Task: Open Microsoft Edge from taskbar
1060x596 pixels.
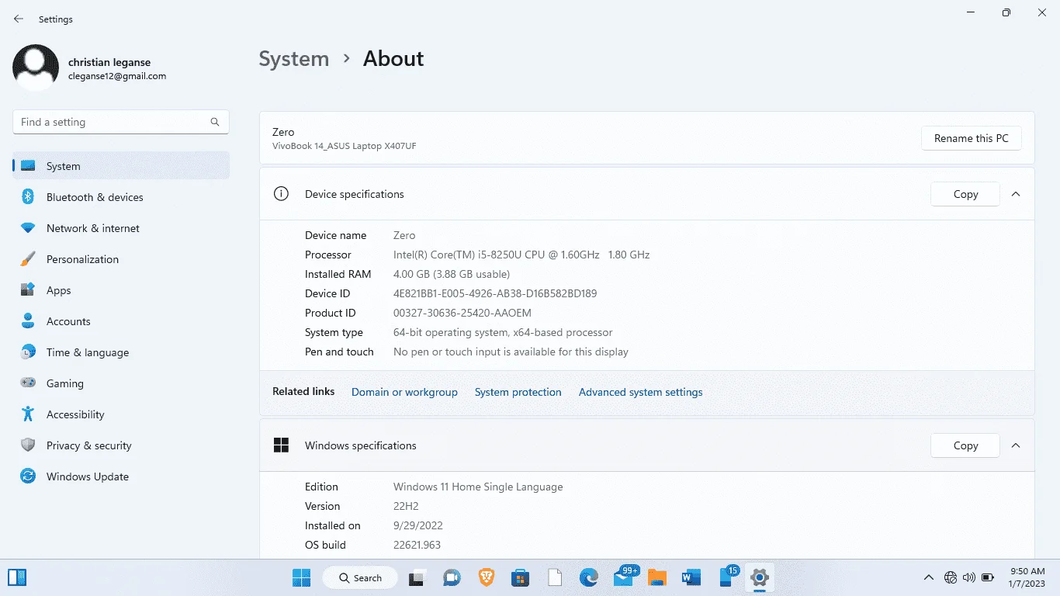Action: [589, 577]
